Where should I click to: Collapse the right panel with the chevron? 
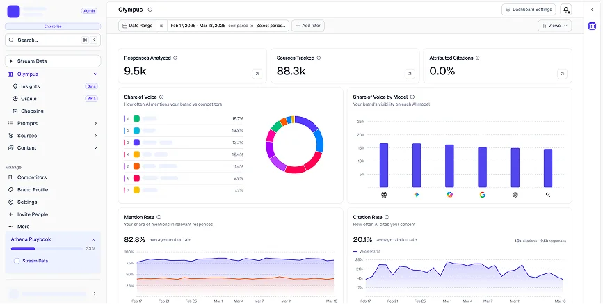coord(591,10)
